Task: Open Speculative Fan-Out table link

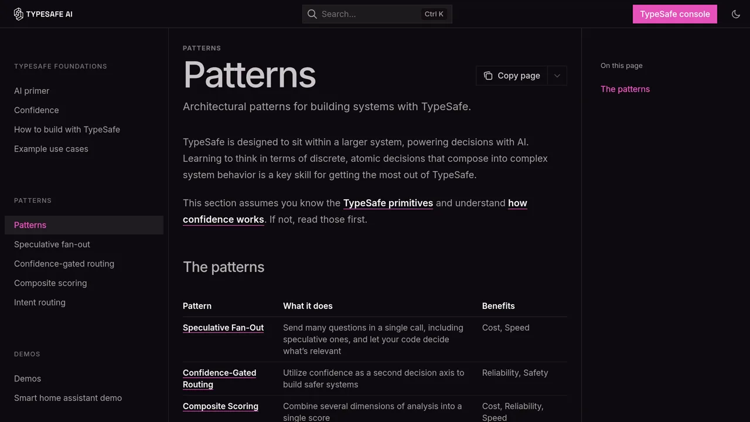Action: 223,328
